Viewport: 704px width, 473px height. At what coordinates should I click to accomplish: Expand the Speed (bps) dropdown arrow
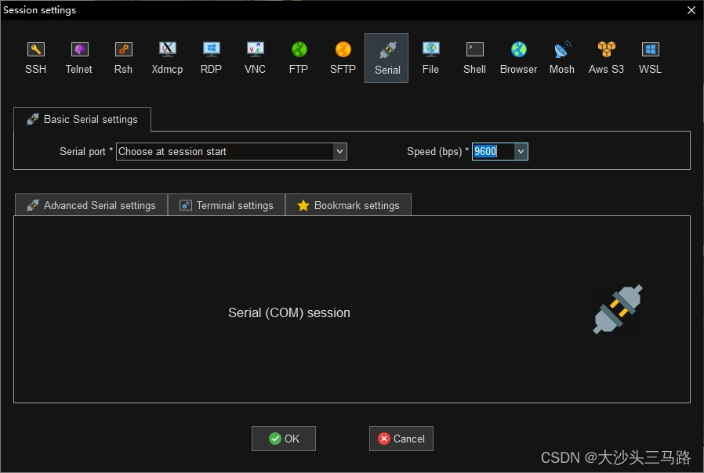click(x=521, y=152)
